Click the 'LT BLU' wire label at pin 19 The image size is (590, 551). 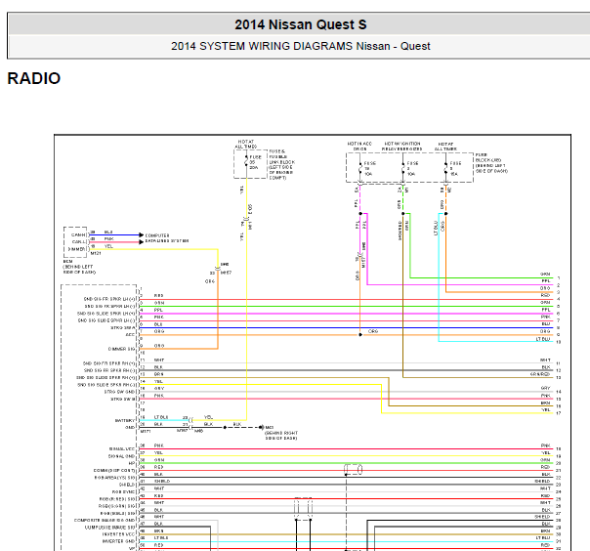click(x=161, y=417)
